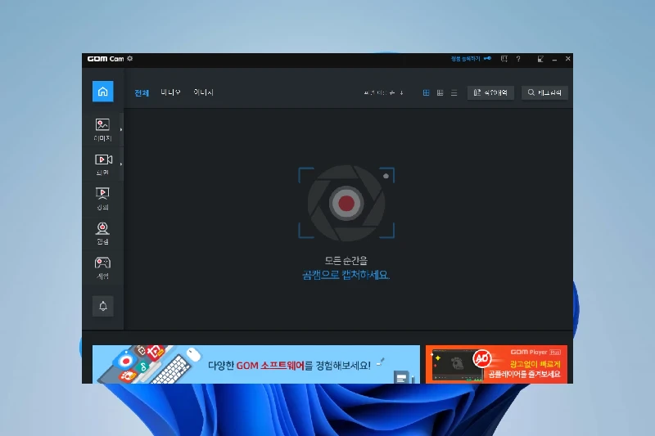Open the work history button
This screenshot has width=655, height=436.
pyautogui.click(x=490, y=92)
